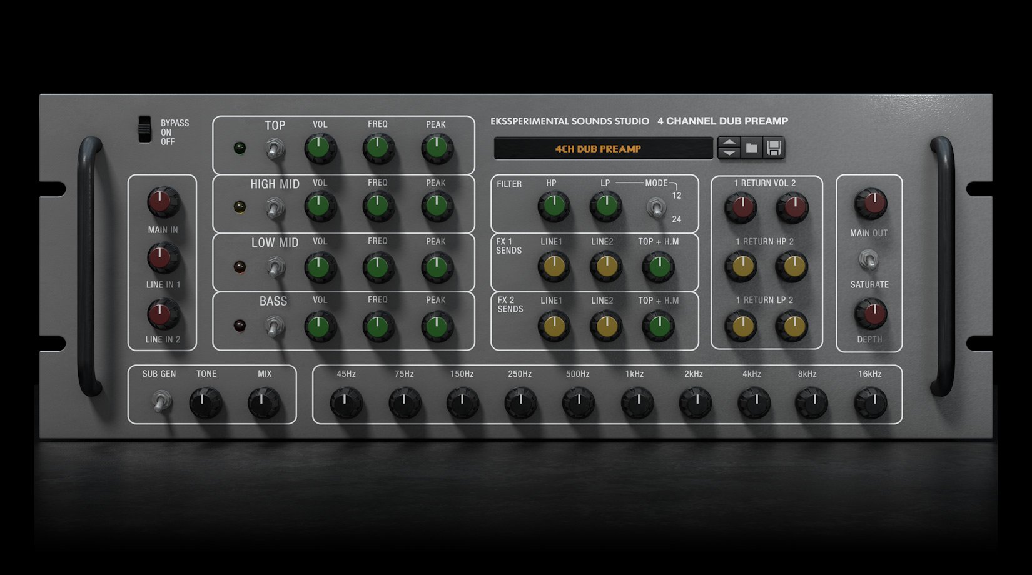Image resolution: width=1032 pixels, height=575 pixels.
Task: Open the 4CH DUB PREAMP preset display
Action: click(x=600, y=149)
